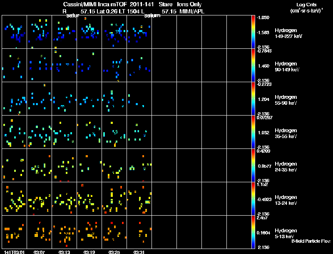The height and width of the screenshot is (254, 333).
Task: Click the '-0.2723' scale value
Action: point(264,84)
